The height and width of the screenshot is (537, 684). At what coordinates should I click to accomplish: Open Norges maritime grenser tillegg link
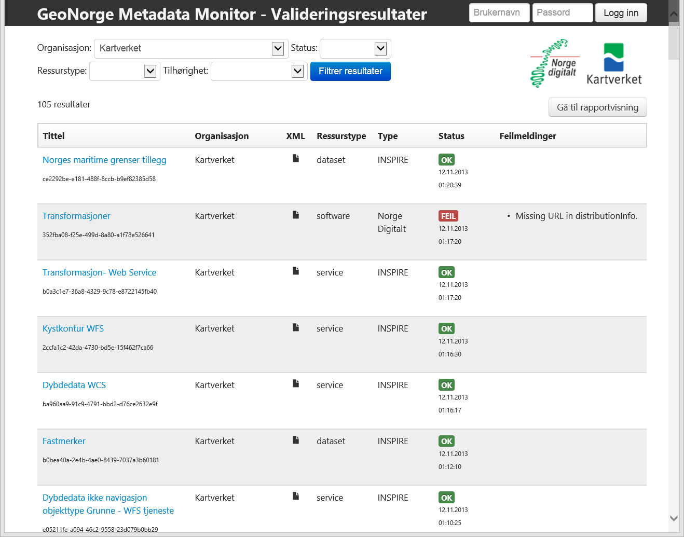[x=104, y=160]
